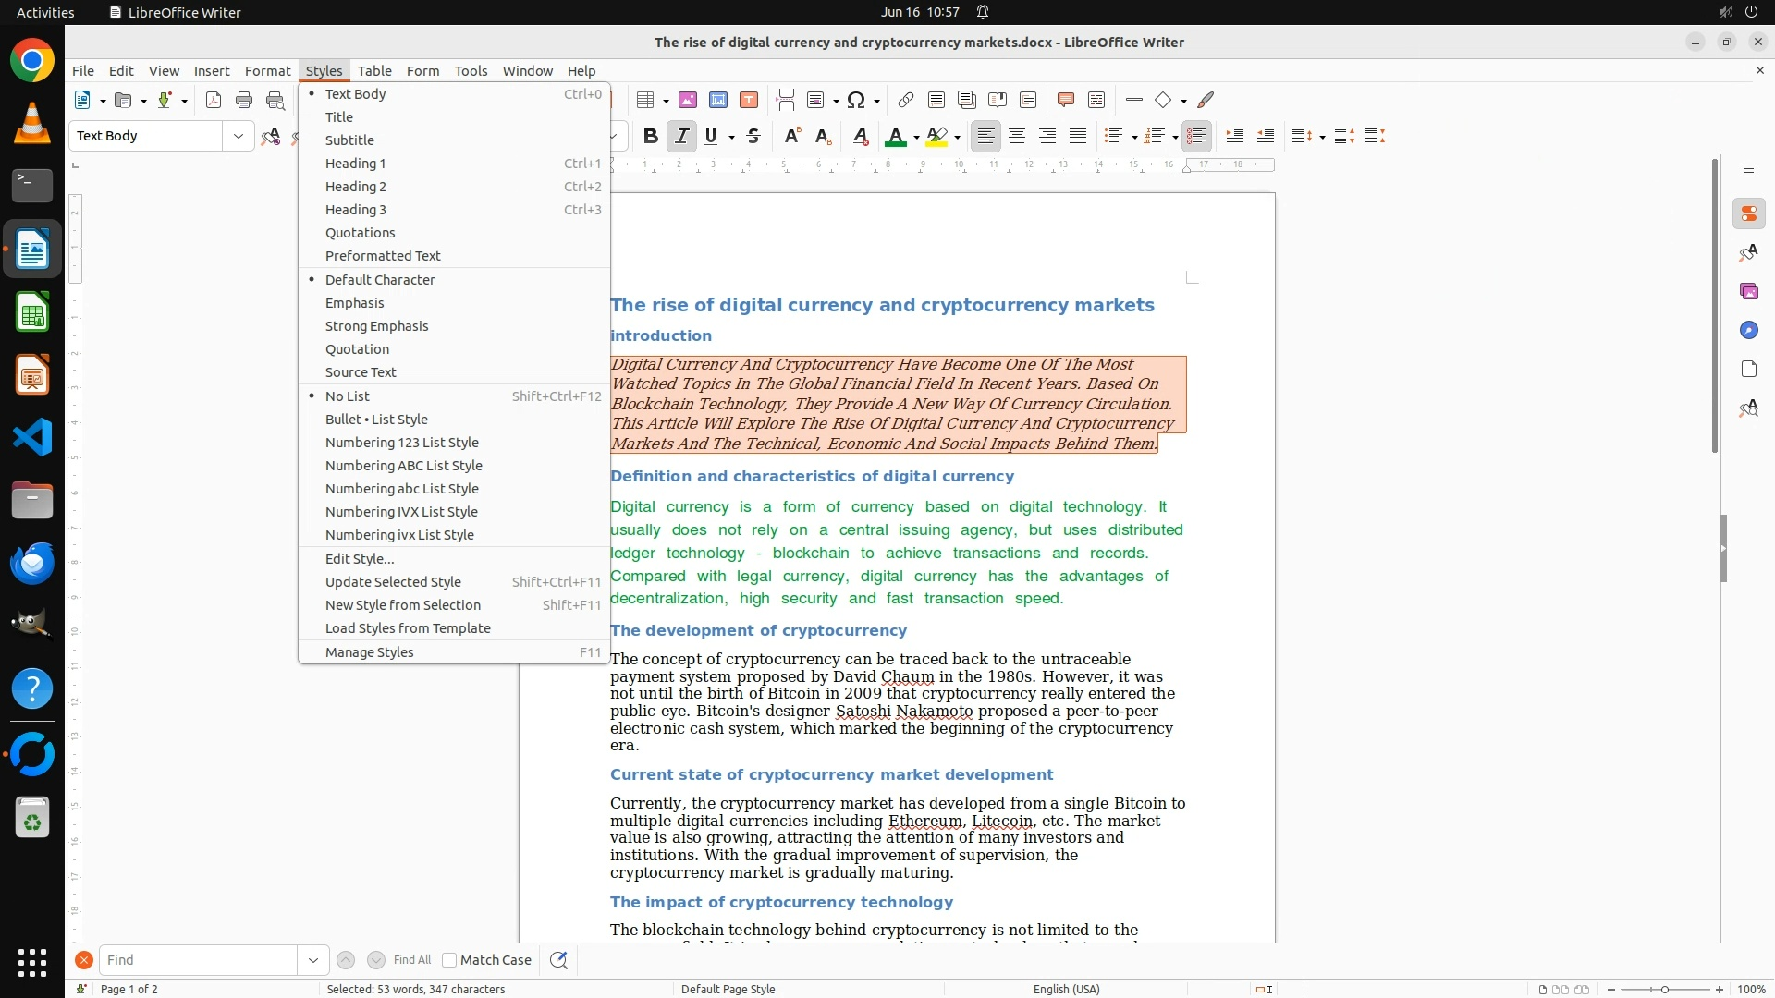Click the Superscript icon

coord(791,136)
